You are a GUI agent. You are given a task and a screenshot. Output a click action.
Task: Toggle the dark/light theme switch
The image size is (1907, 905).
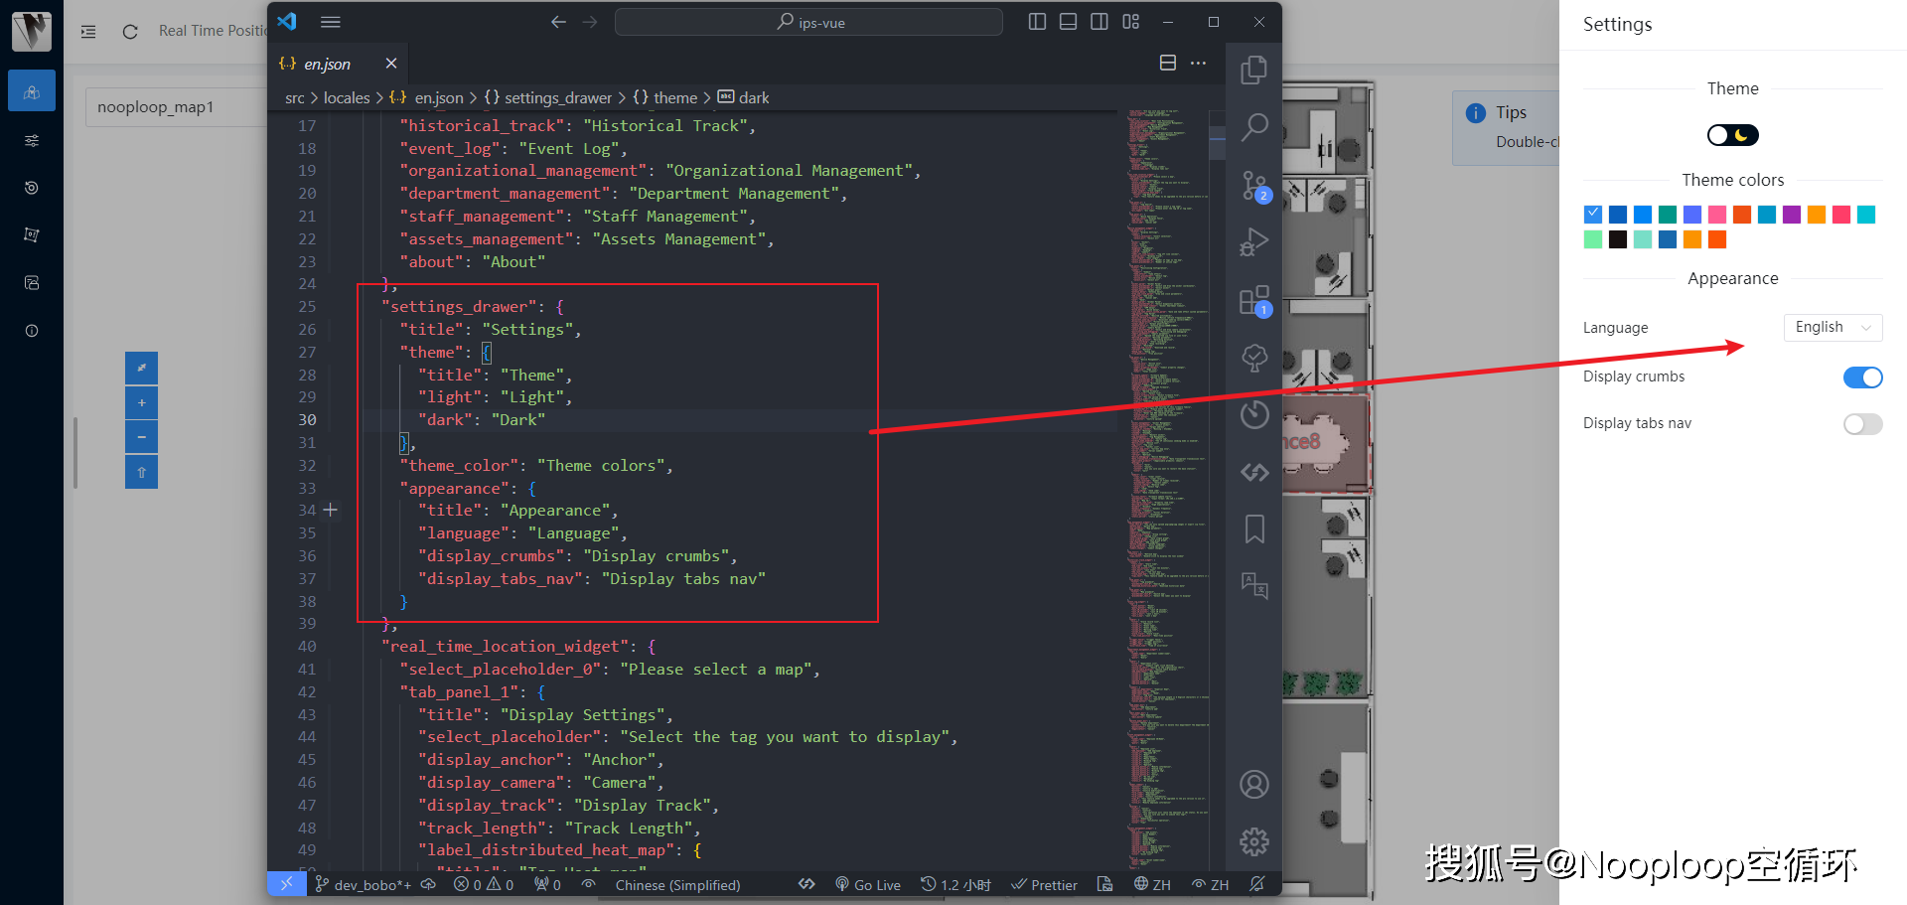pos(1732,135)
